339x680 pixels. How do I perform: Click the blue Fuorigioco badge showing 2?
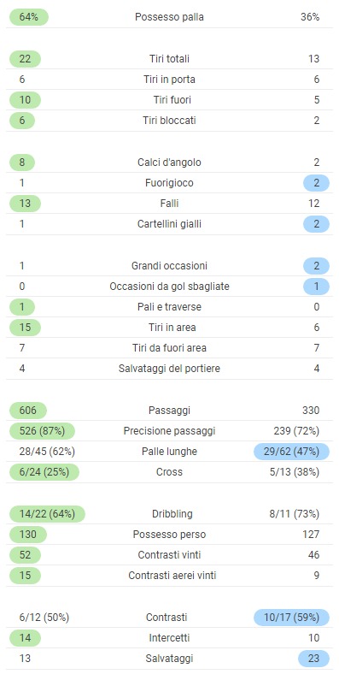(x=316, y=183)
